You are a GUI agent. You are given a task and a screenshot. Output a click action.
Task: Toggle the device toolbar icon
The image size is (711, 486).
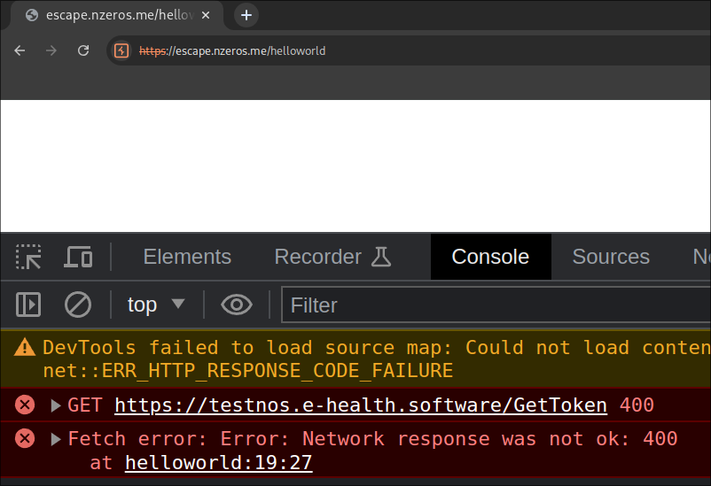coord(78,258)
